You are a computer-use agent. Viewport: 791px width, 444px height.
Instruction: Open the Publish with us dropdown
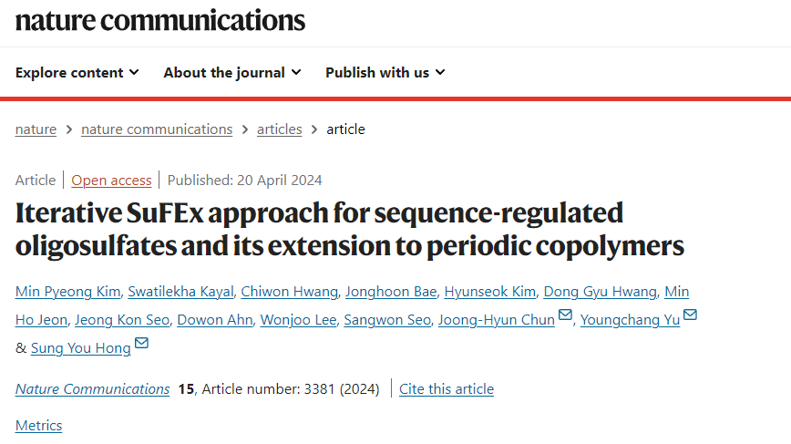(x=385, y=73)
